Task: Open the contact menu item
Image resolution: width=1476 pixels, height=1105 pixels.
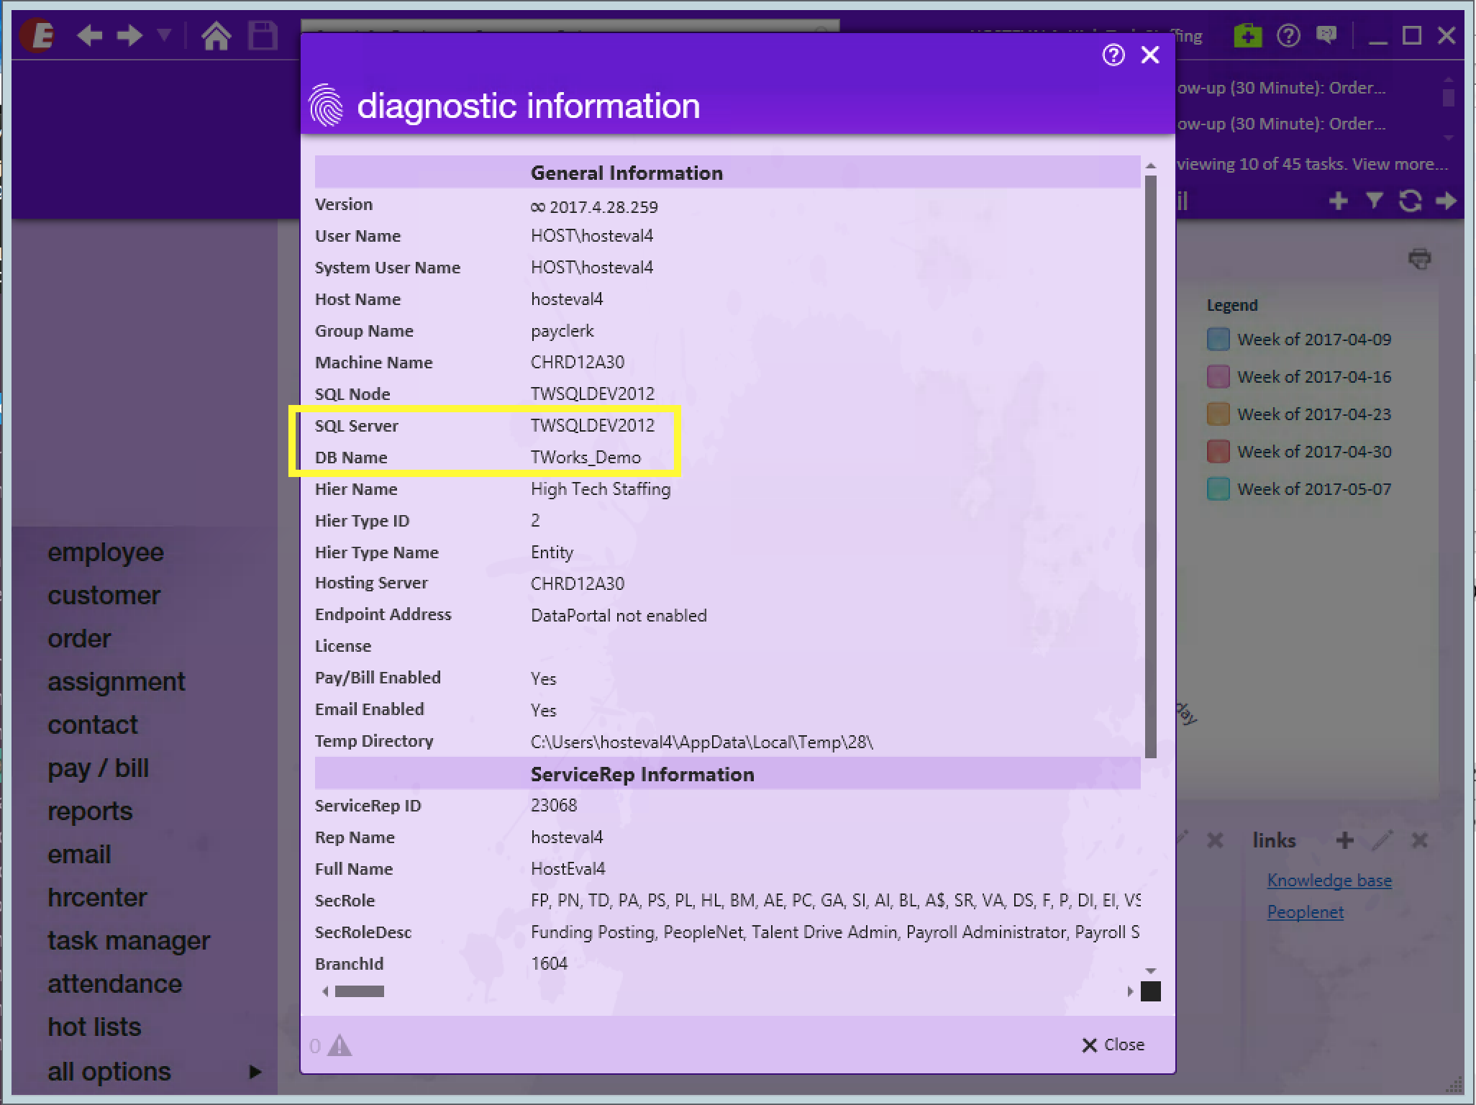Action: click(x=93, y=725)
